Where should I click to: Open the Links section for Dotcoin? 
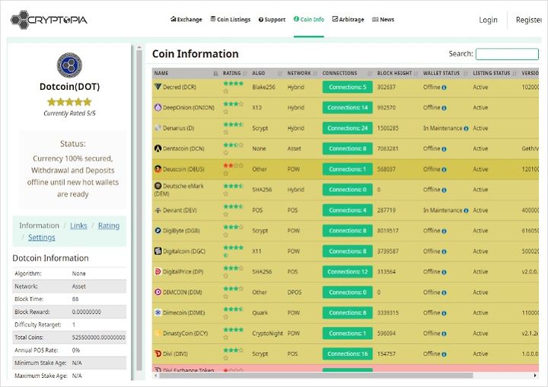[78, 225]
